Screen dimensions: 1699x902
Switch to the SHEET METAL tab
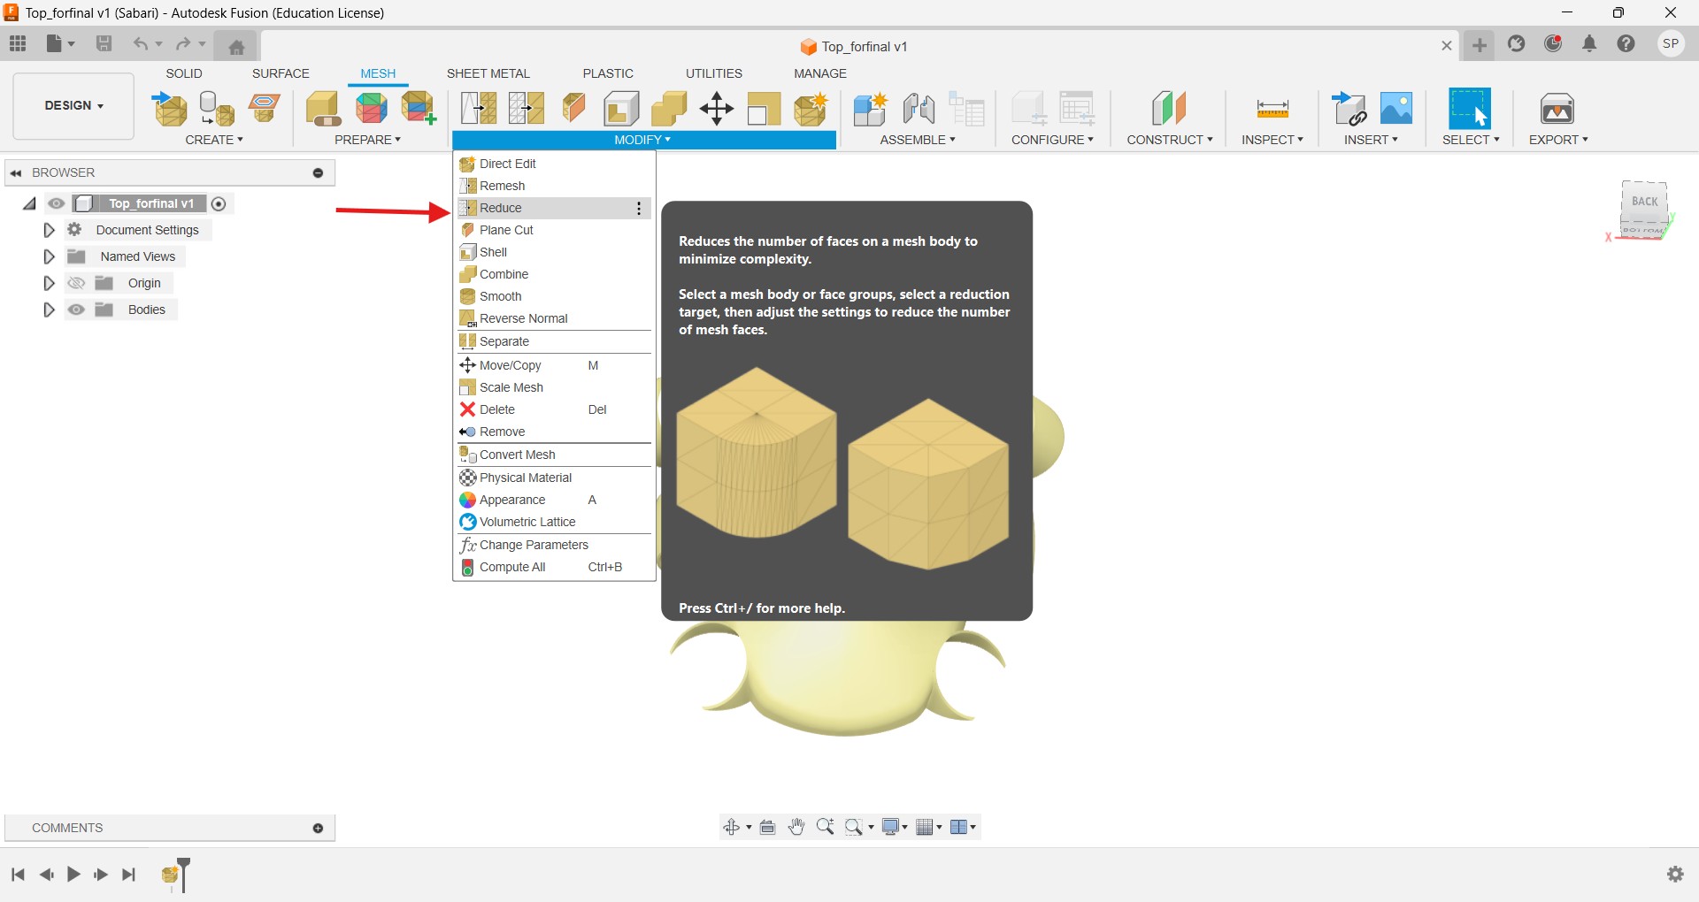(488, 73)
